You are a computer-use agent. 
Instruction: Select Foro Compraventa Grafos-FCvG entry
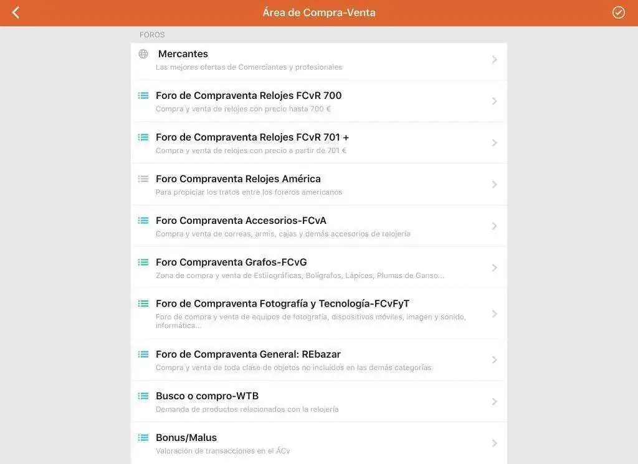pyautogui.click(x=231, y=262)
